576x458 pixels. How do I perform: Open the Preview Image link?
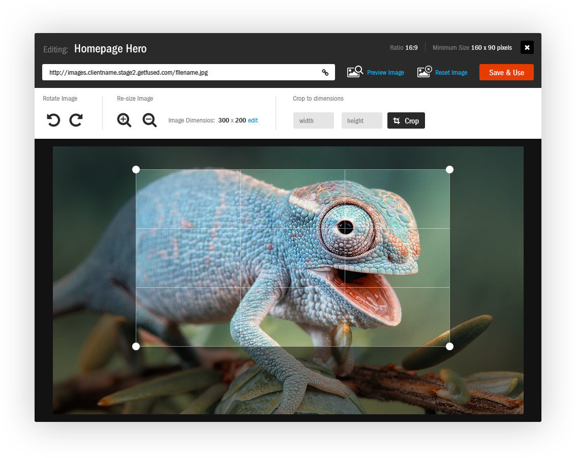[x=385, y=73]
